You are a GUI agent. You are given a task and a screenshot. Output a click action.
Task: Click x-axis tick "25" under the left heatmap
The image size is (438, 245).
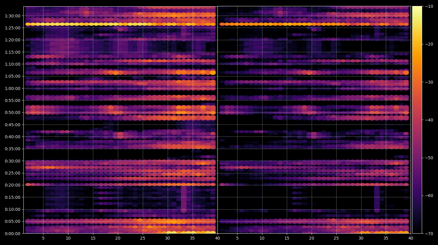[x=142, y=238]
